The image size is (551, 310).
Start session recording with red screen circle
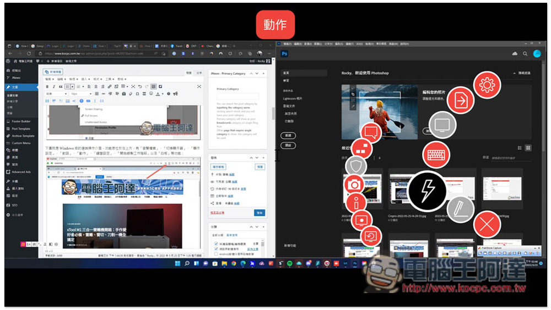[x=361, y=220]
